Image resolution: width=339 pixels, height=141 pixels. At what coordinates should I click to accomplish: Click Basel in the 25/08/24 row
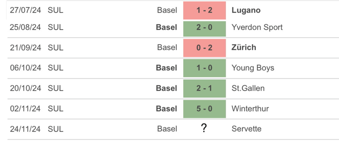click(x=167, y=27)
